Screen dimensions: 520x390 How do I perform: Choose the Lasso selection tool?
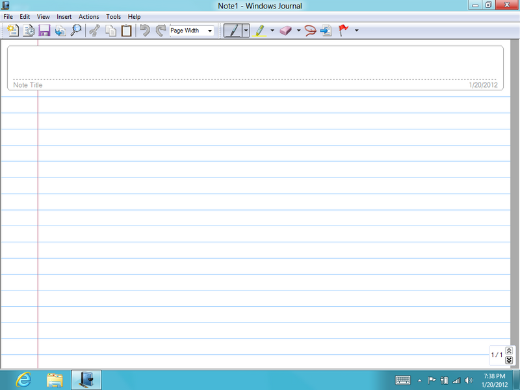click(x=310, y=31)
